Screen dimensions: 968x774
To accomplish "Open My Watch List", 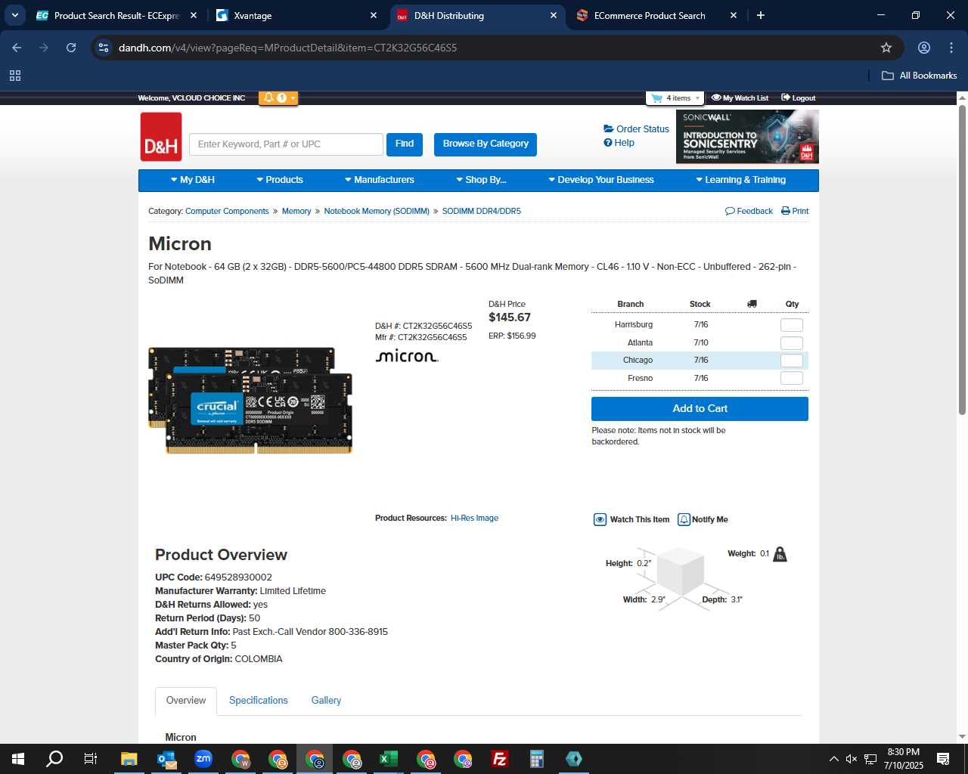I will coord(740,98).
